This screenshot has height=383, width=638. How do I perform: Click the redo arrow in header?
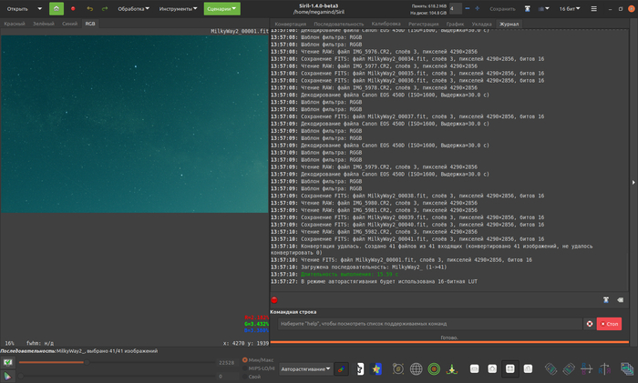click(107, 9)
